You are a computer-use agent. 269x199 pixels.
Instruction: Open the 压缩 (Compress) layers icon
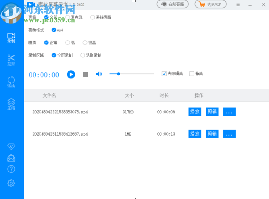(11, 104)
